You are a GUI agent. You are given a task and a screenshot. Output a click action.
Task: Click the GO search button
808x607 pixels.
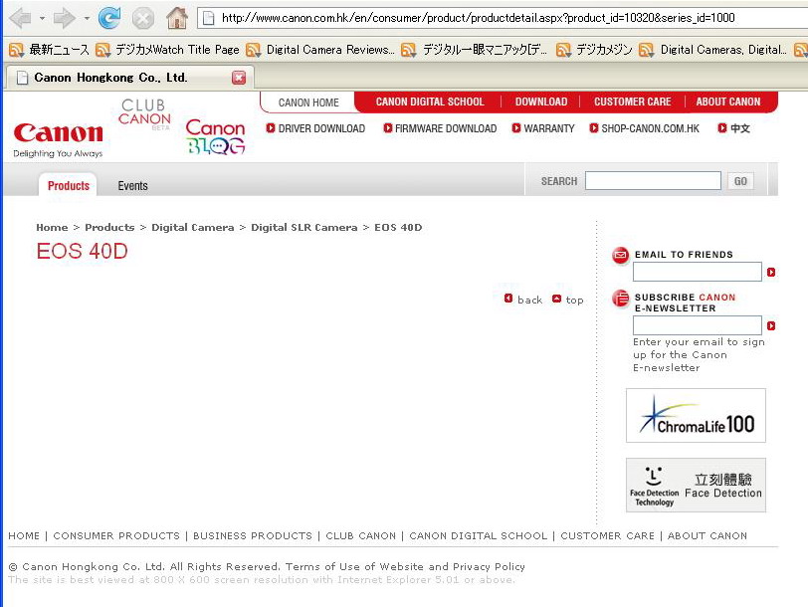click(x=740, y=181)
